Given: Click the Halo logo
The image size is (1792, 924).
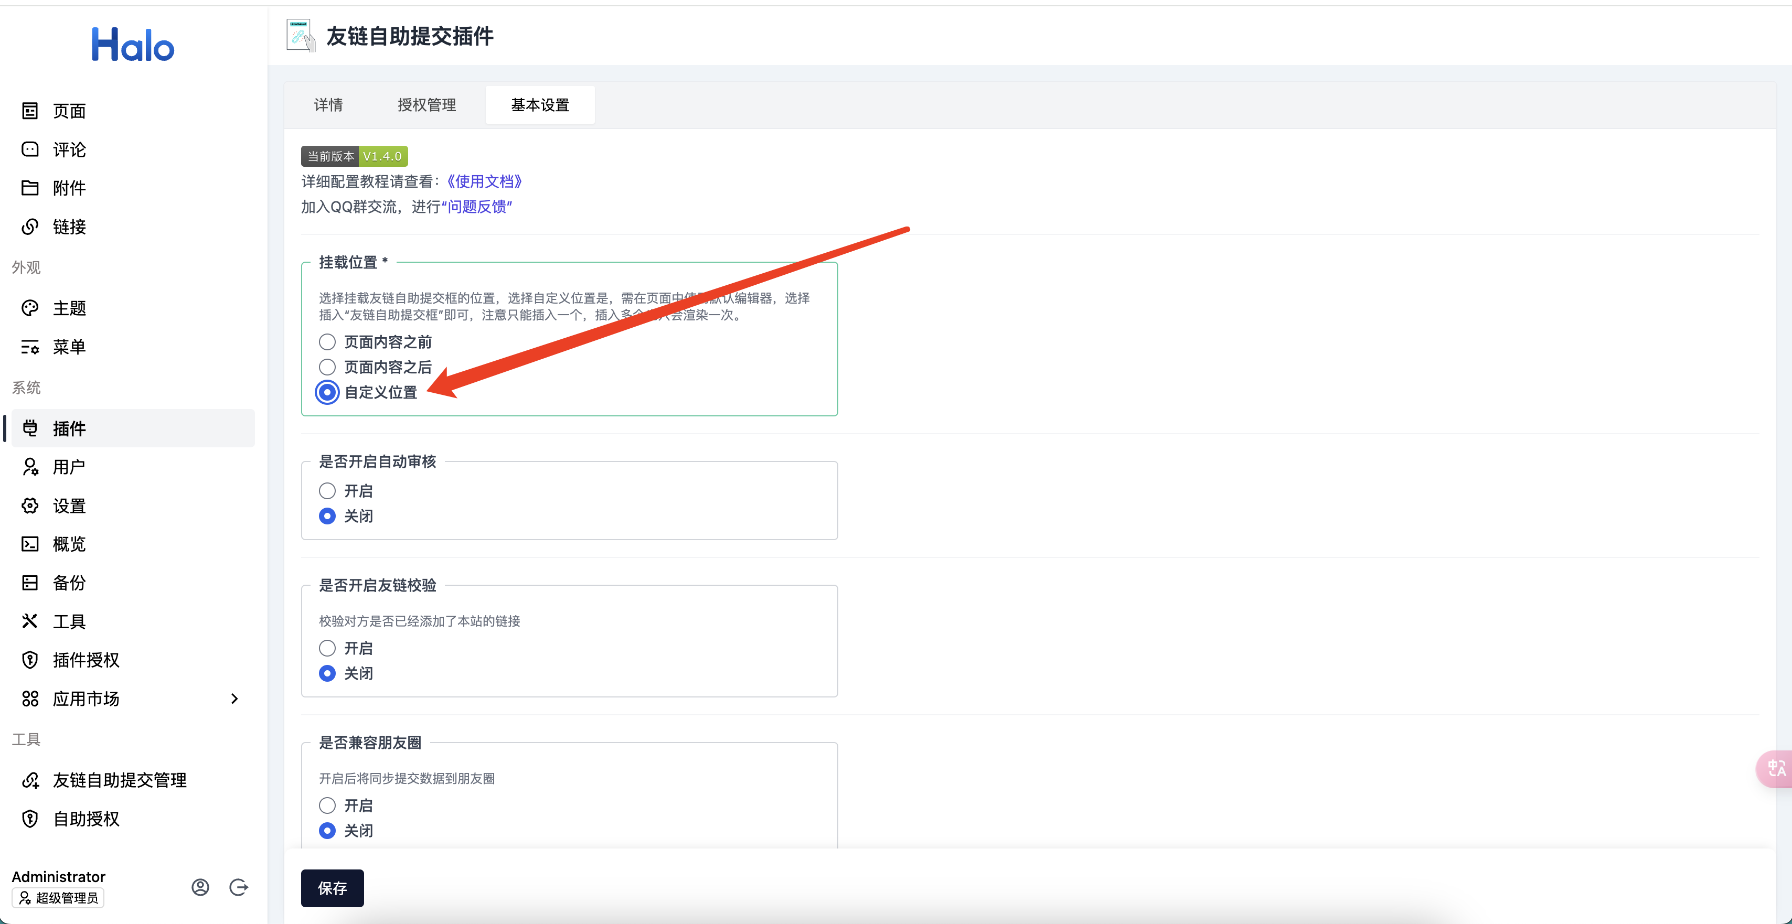Looking at the screenshot, I should (133, 45).
